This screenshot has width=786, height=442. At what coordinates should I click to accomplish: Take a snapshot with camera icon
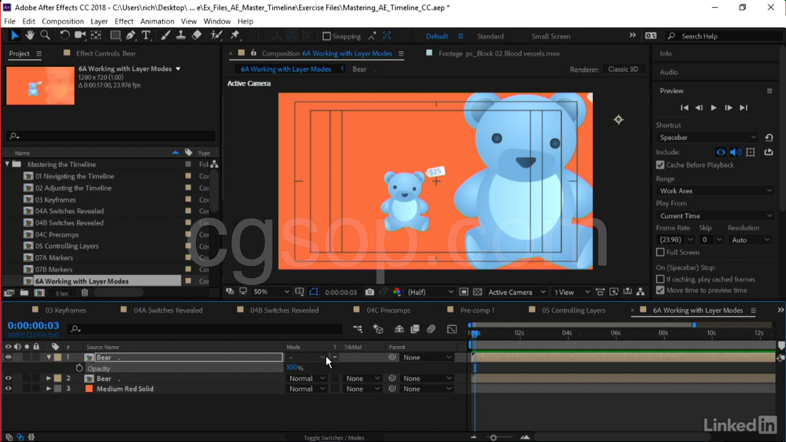(369, 292)
